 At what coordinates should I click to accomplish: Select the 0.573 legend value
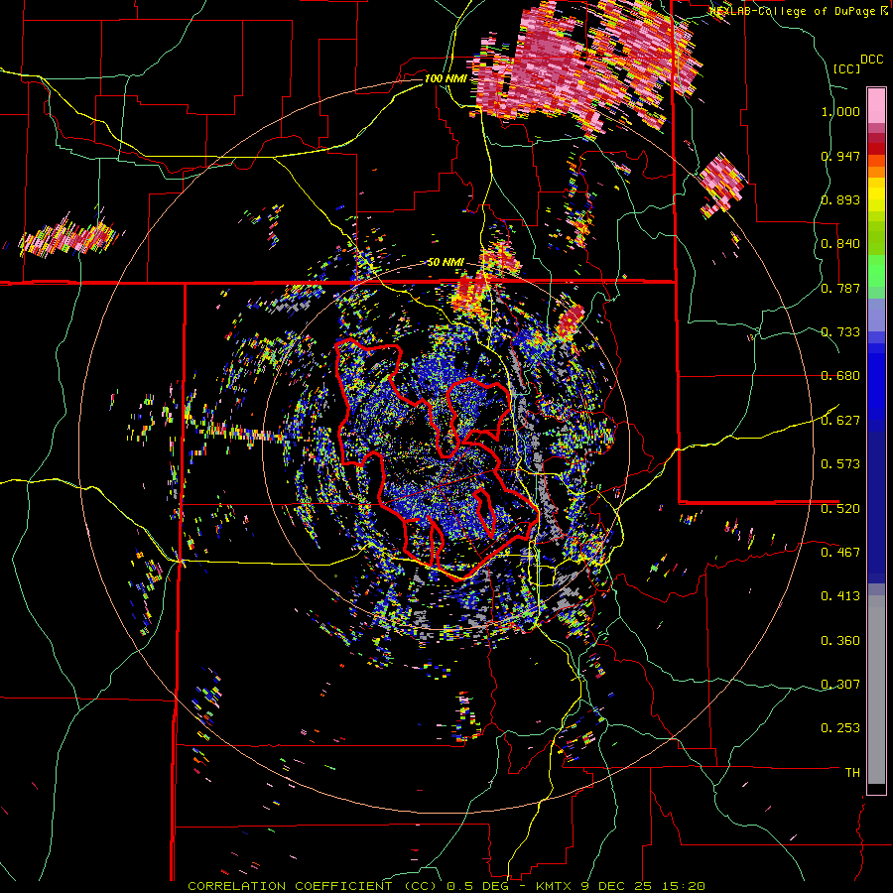840,464
